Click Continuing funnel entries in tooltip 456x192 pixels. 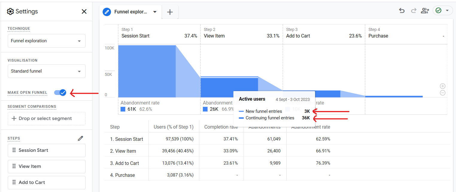tap(270, 118)
